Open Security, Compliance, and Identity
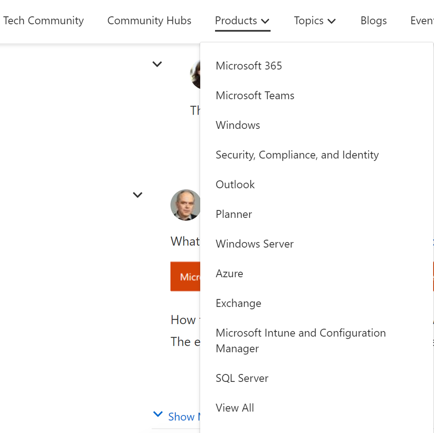The image size is (434, 433). [x=297, y=155]
